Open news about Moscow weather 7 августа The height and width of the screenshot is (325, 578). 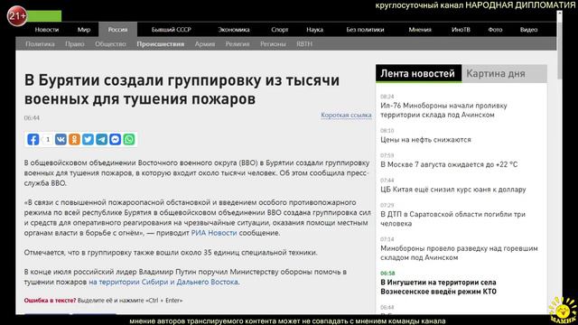(449, 164)
